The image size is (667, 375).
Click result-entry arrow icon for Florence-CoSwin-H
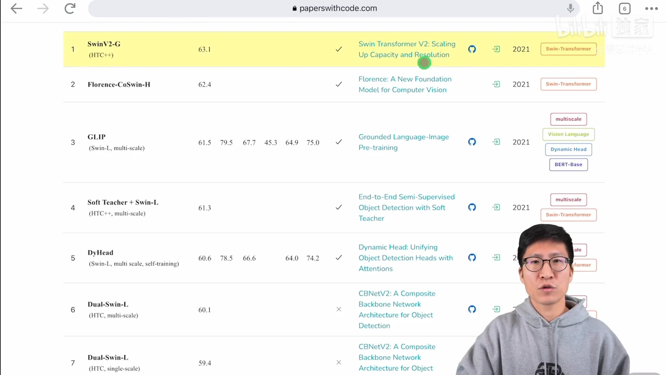pos(496,84)
